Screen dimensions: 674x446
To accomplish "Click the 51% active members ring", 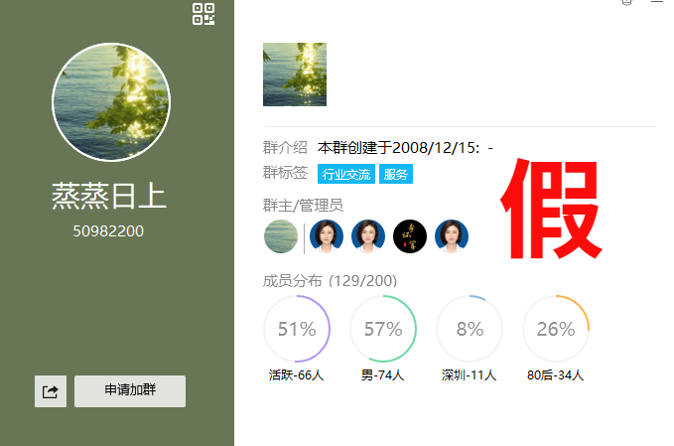I will click(297, 329).
